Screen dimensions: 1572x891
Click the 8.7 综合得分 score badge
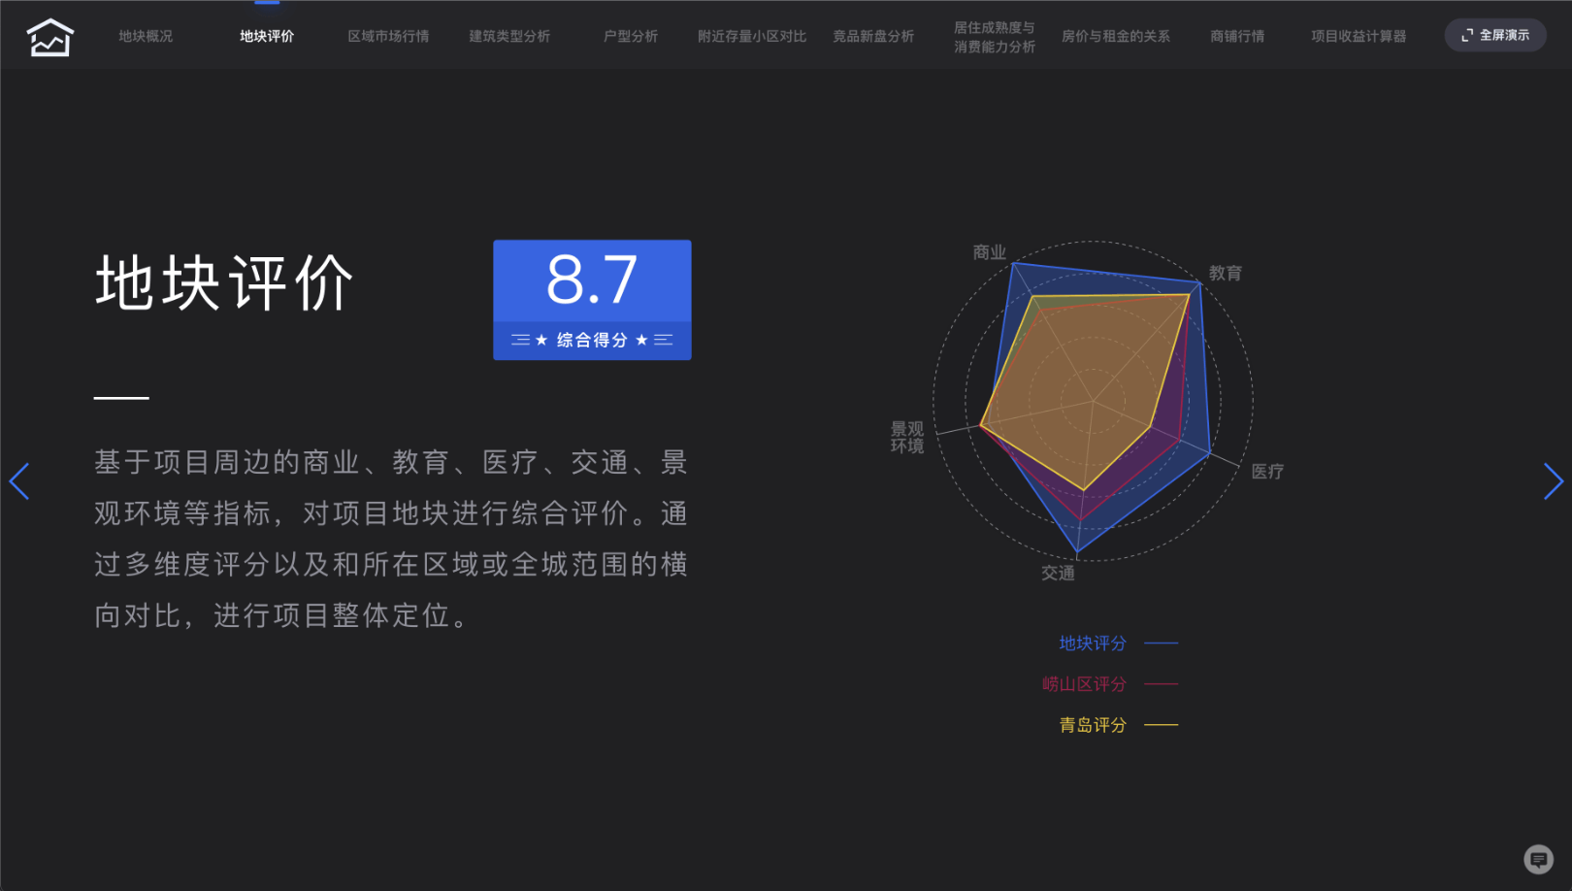[592, 300]
